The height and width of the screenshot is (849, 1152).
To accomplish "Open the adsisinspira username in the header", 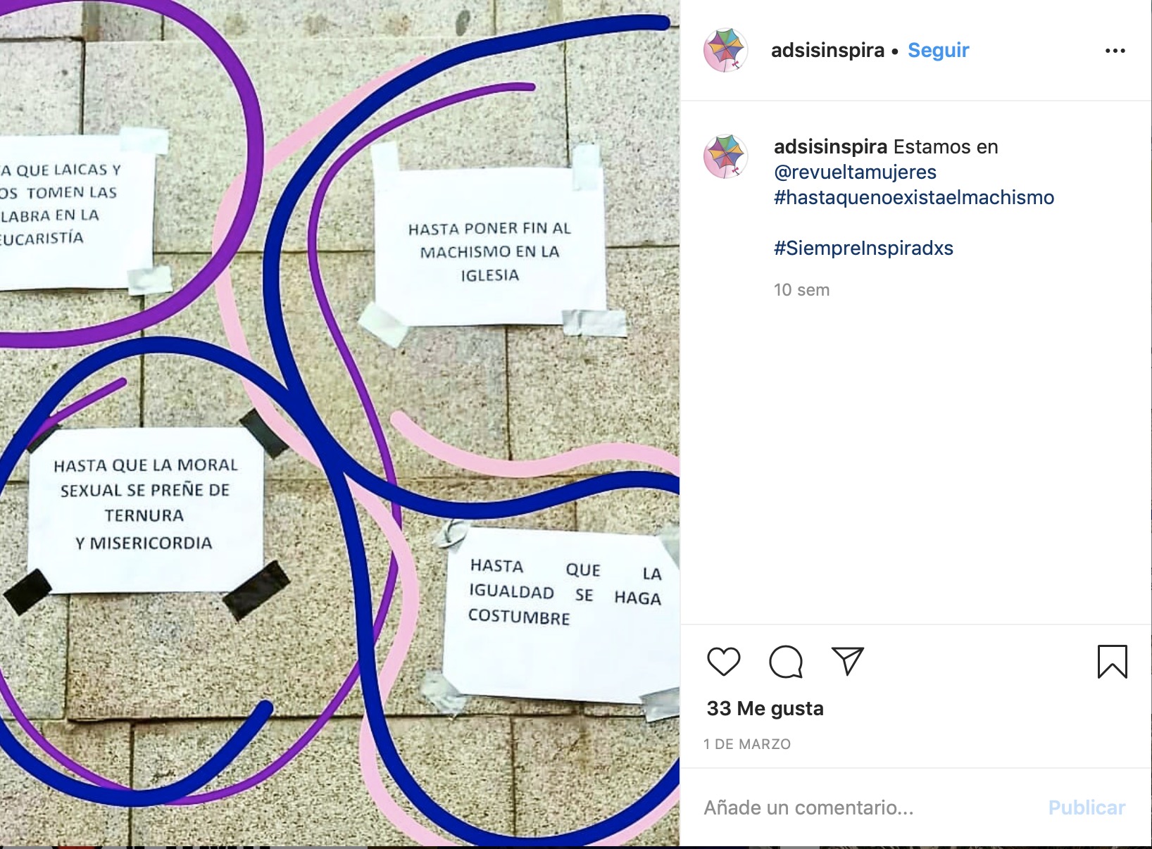I will (827, 50).
